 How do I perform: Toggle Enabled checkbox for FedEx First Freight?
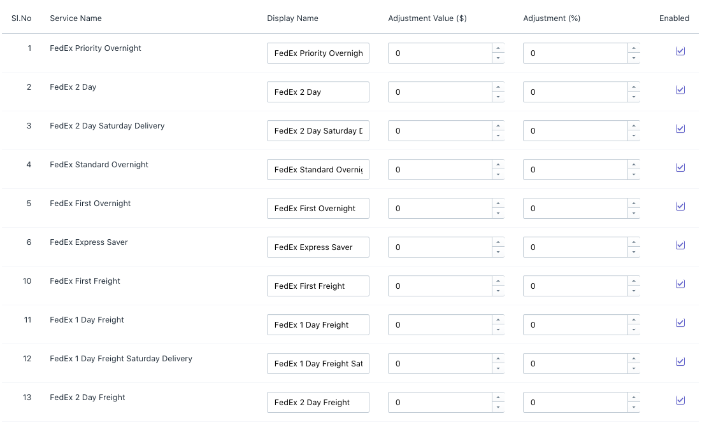click(x=680, y=284)
